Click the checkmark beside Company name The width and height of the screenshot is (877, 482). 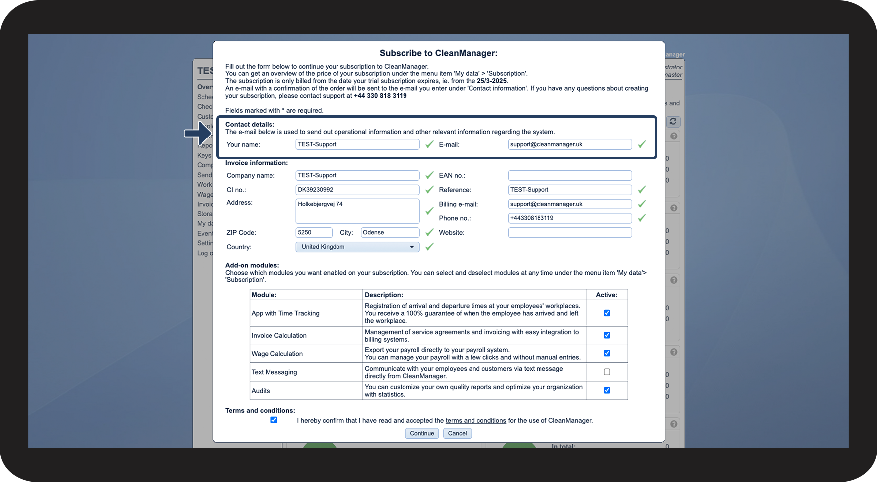click(429, 175)
